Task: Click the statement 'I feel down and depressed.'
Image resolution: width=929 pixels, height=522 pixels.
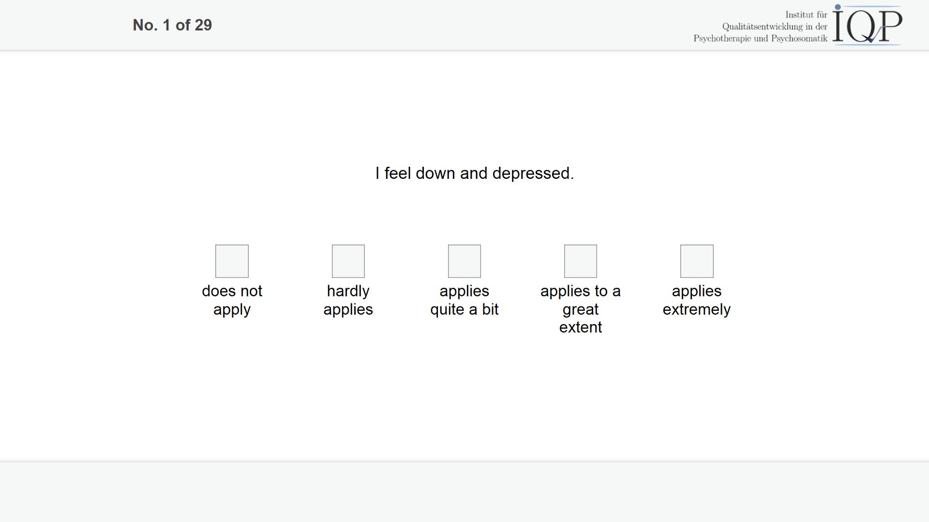Action: pos(475,173)
